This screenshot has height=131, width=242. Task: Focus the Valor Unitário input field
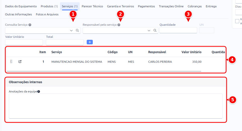click(x=24, y=42)
